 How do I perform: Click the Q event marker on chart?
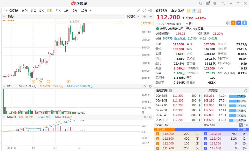click(48, 82)
